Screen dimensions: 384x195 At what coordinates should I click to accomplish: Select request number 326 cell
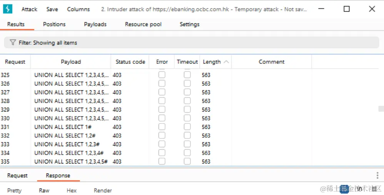pyautogui.click(x=5, y=84)
